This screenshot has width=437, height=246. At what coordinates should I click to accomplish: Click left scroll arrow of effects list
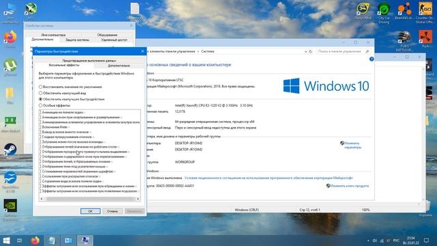[42, 199]
